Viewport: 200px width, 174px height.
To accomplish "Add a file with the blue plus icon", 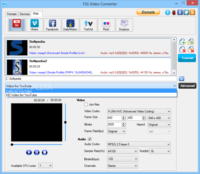I will (x=183, y=42).
